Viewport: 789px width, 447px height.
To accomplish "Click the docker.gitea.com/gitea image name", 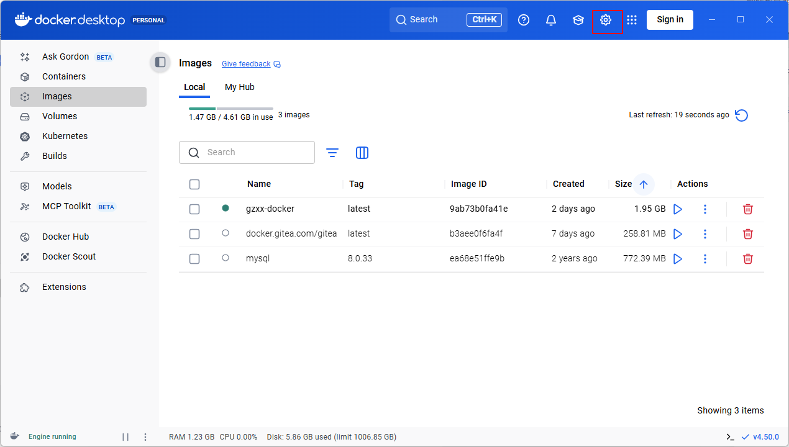I will [291, 234].
